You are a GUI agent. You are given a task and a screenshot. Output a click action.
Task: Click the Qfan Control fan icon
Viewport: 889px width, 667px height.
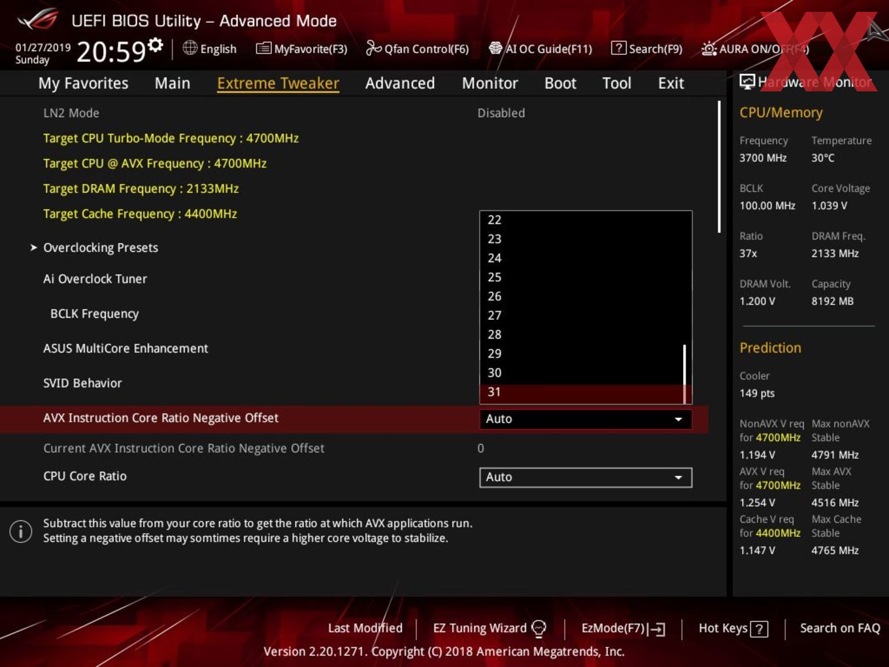click(373, 48)
